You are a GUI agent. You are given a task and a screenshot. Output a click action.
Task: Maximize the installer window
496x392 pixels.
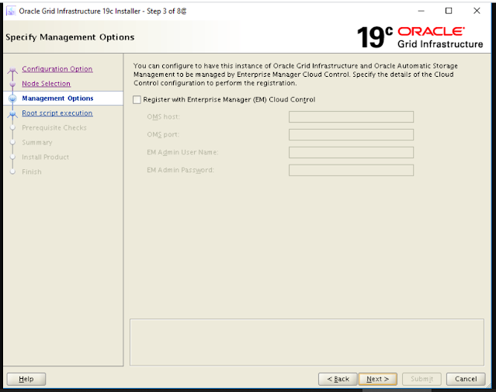pos(449,11)
